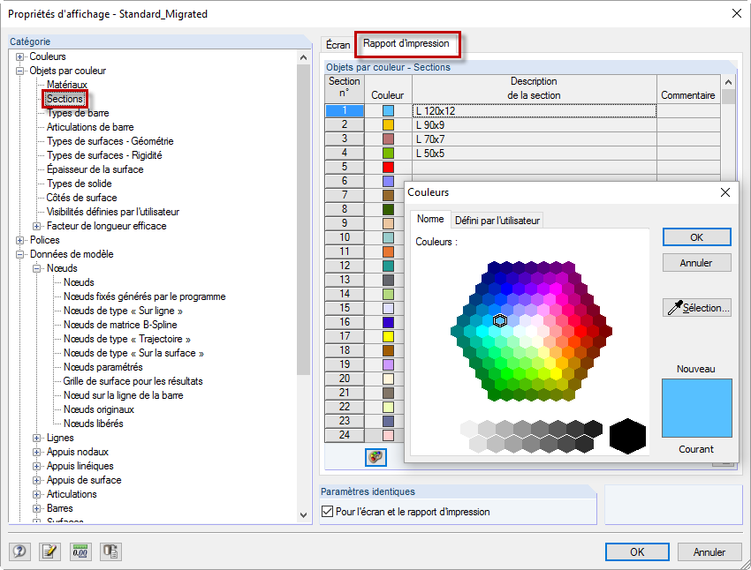Select 'Nœuds de matrice B-Spline' item

(x=120, y=325)
